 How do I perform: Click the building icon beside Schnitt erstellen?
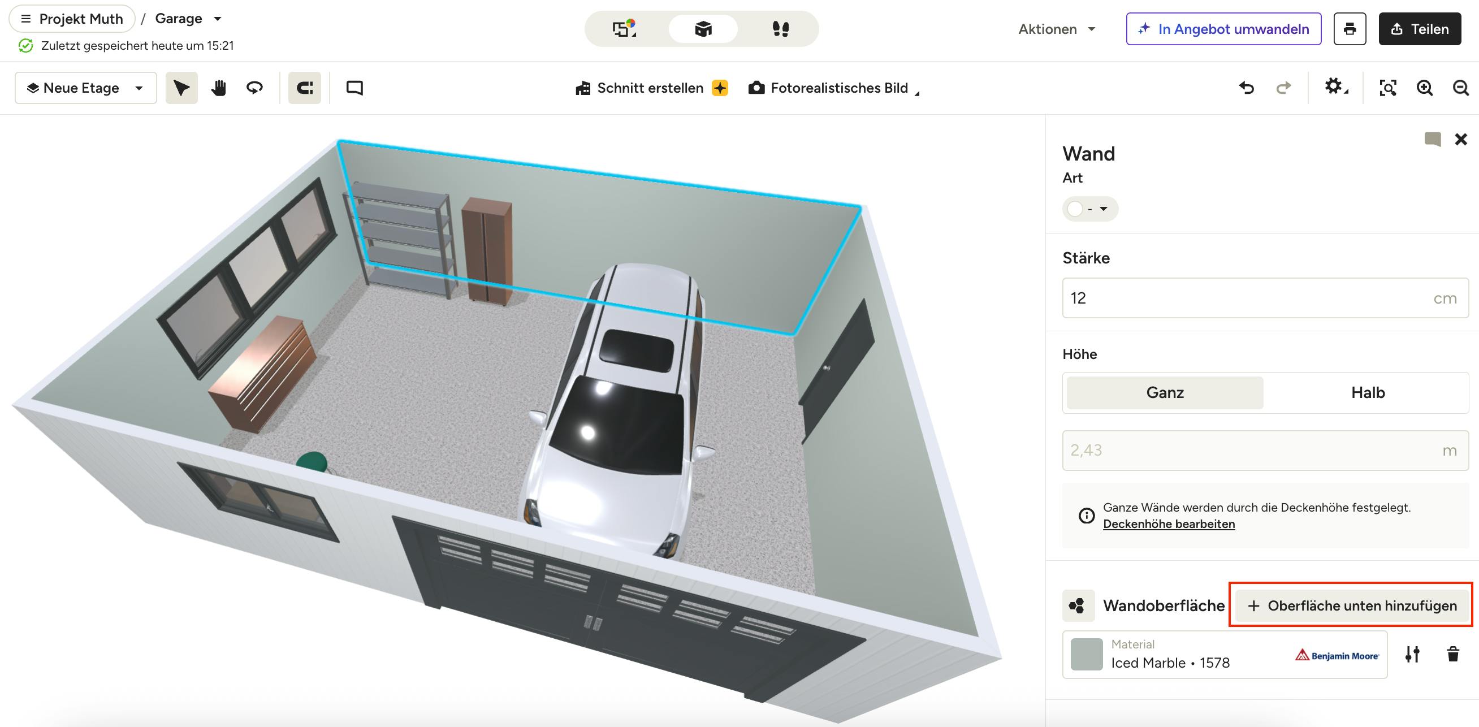click(583, 88)
